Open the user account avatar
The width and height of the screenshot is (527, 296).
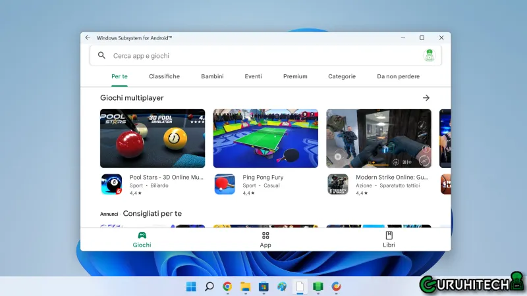pyautogui.click(x=430, y=56)
